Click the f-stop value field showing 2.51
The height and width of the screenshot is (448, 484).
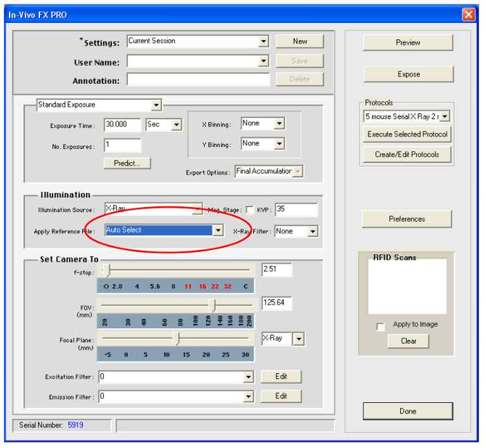click(x=277, y=269)
